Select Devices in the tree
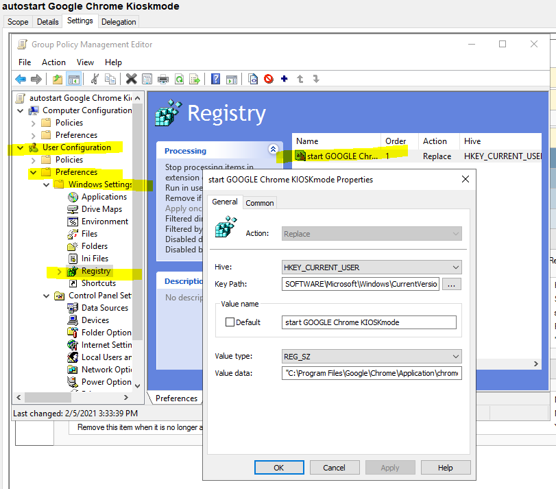 [x=95, y=320]
